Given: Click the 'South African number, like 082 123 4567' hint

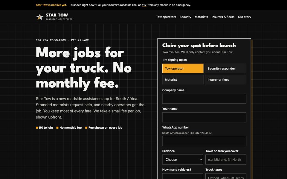Looking at the screenshot, I should click(x=187, y=133).
